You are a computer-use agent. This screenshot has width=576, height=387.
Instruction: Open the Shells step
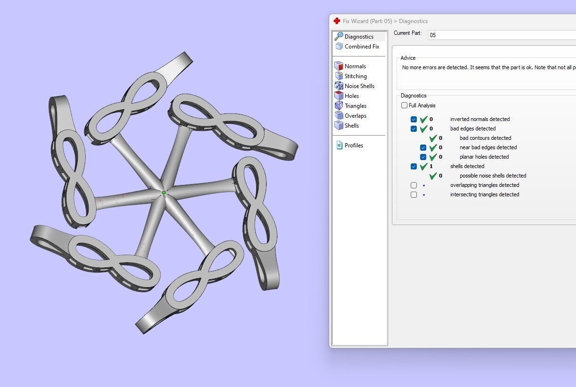(352, 125)
